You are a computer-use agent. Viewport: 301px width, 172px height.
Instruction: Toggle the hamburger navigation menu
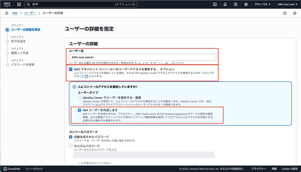(7, 13)
